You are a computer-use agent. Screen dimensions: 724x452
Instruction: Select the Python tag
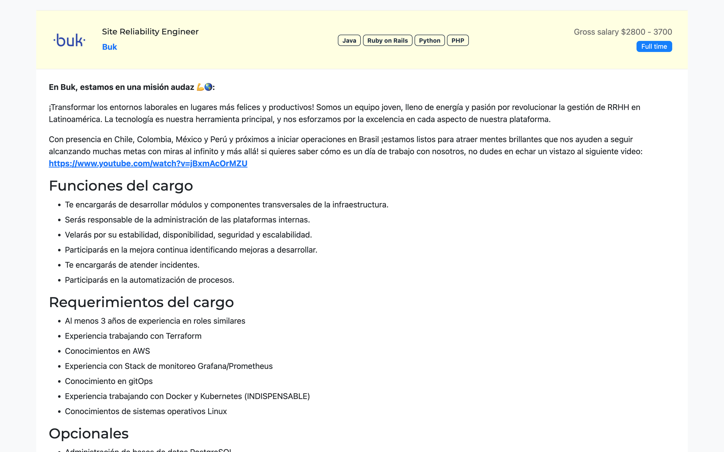430,40
